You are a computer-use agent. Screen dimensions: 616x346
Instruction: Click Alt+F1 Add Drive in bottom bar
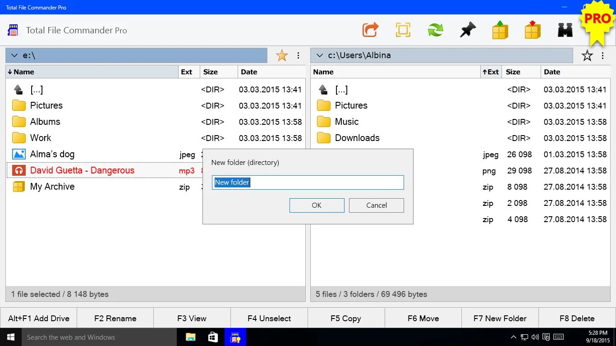39,318
